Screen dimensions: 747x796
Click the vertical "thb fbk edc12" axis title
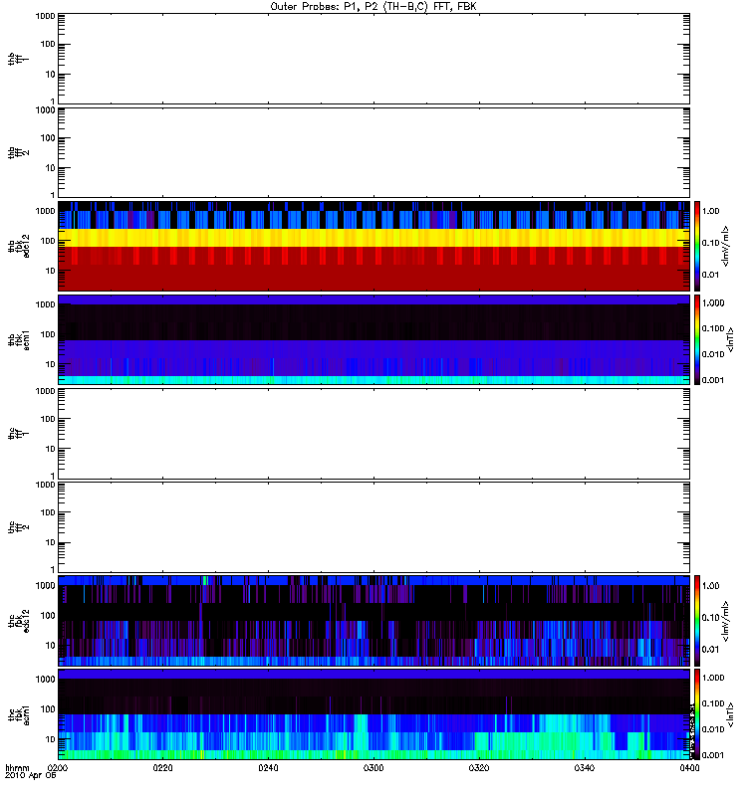(x=19, y=246)
